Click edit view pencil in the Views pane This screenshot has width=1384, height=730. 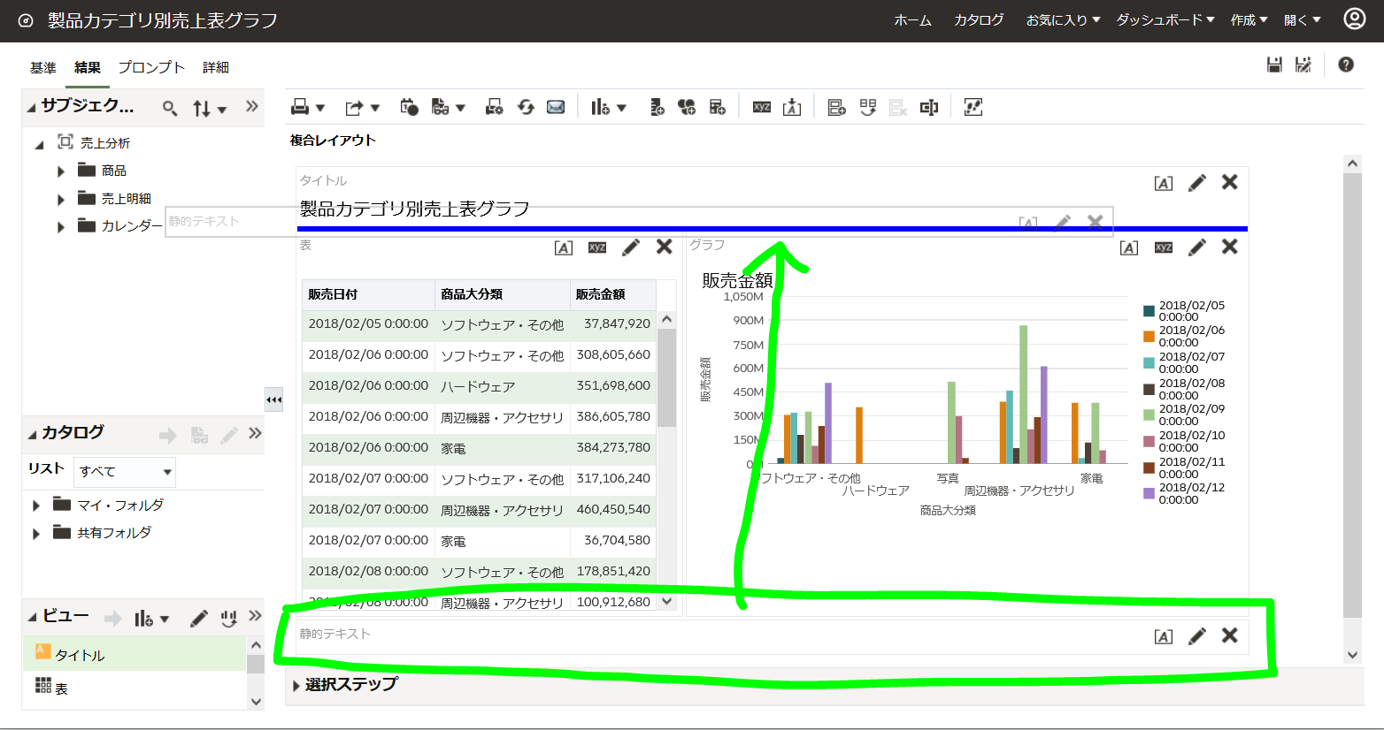click(199, 619)
